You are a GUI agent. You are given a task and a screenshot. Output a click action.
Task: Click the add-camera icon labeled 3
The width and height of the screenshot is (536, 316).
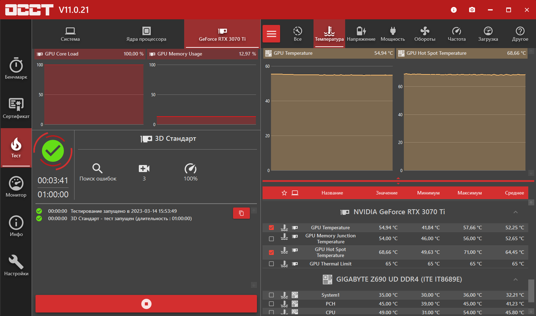pyautogui.click(x=144, y=169)
